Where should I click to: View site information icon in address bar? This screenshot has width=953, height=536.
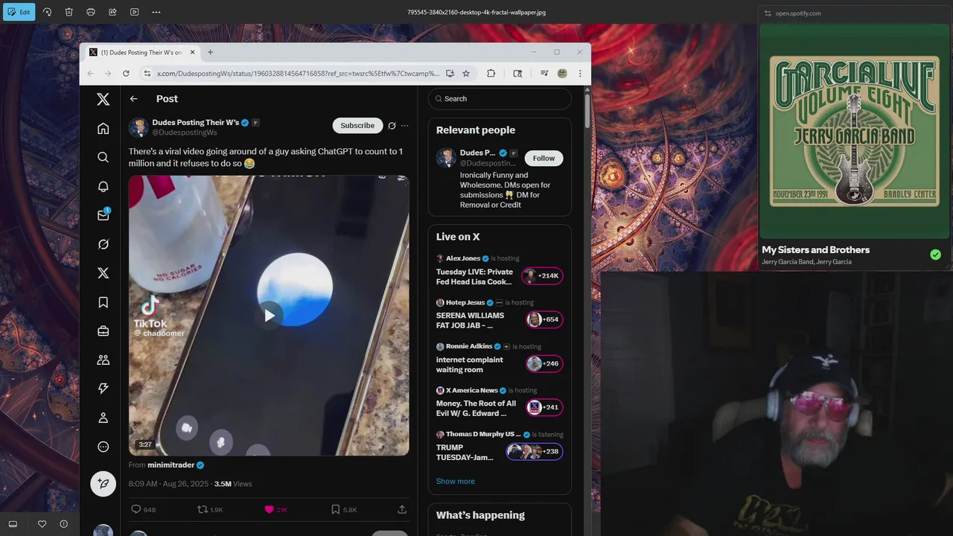pyautogui.click(x=147, y=73)
